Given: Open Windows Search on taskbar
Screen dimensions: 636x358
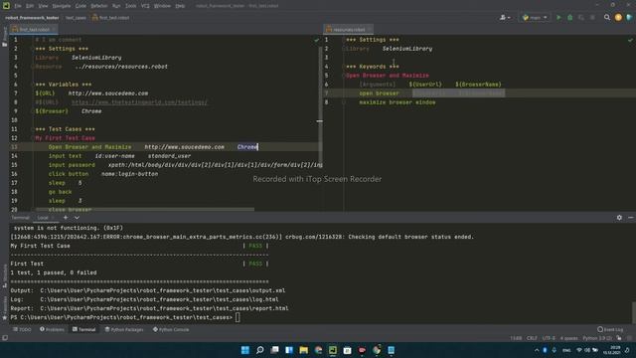Looking at the screenshot, I should point(260,350).
